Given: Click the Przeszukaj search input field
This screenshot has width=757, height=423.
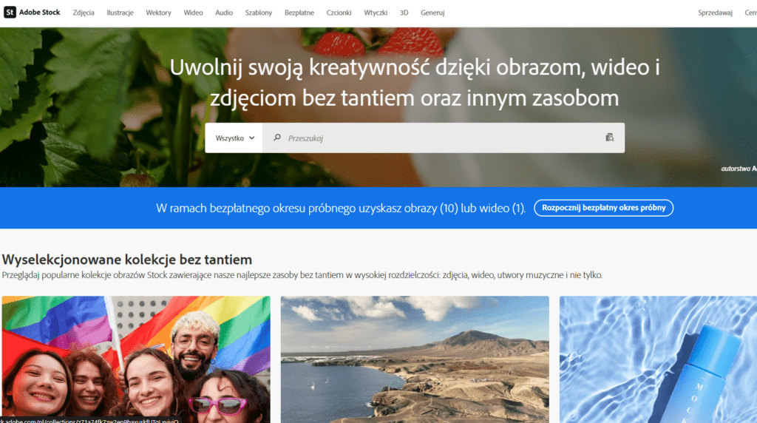Looking at the screenshot, I should pyautogui.click(x=436, y=138).
